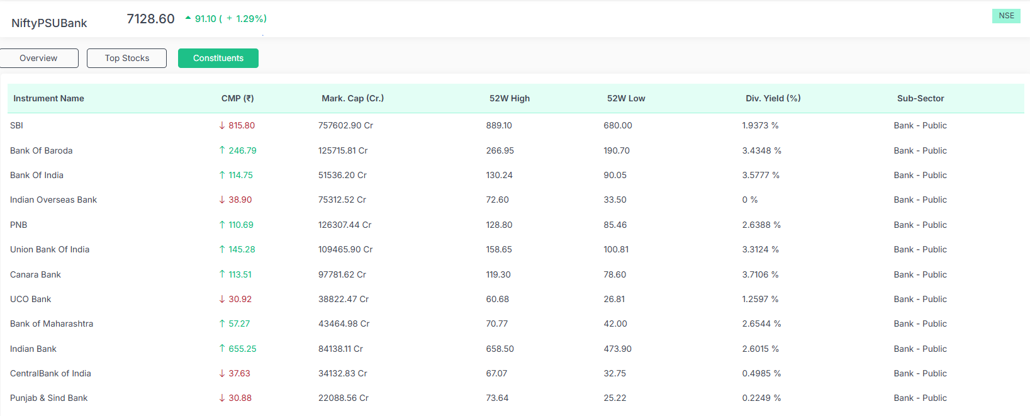Click the green arrow beside Canara Bank price

(222, 274)
